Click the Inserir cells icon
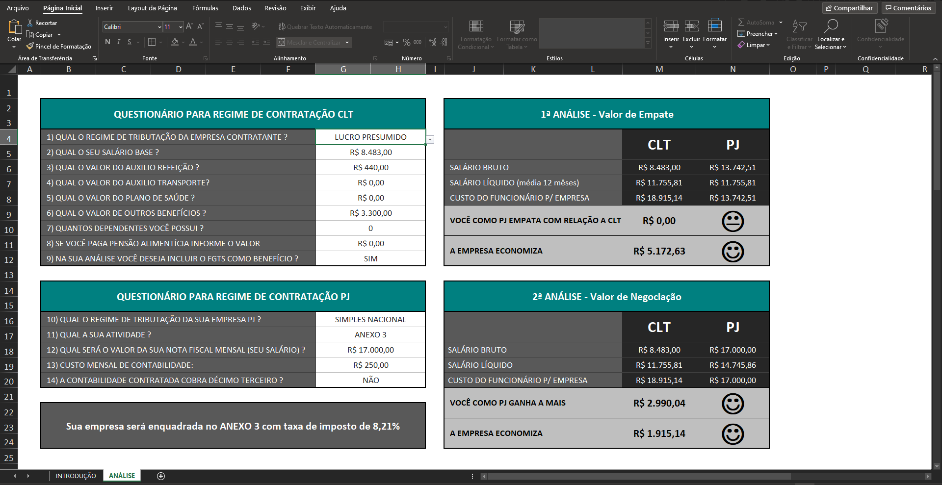The image size is (942, 485). (671, 27)
